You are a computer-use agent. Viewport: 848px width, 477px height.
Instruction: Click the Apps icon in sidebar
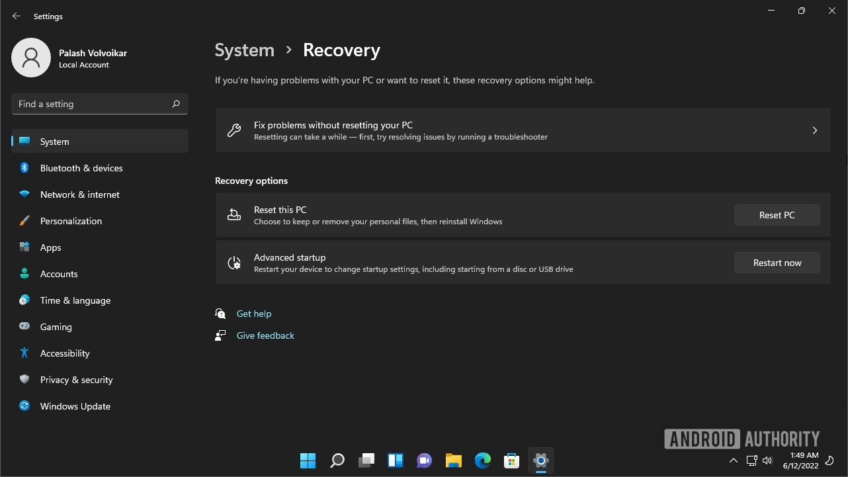(x=24, y=247)
